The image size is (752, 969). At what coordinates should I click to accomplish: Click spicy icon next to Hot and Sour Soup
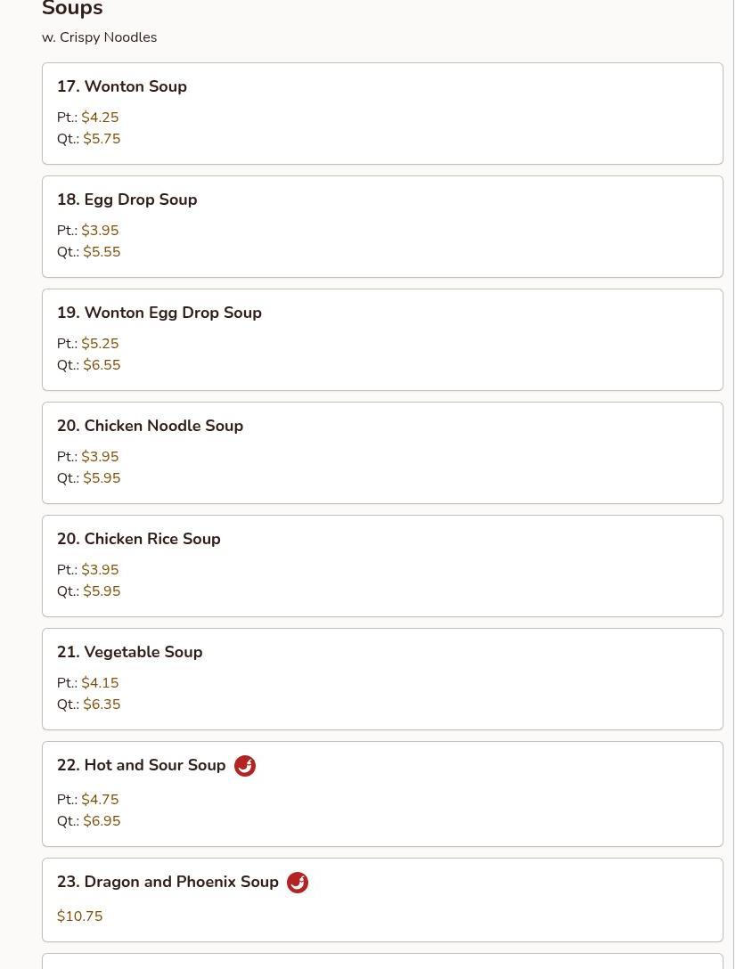tap(245, 766)
